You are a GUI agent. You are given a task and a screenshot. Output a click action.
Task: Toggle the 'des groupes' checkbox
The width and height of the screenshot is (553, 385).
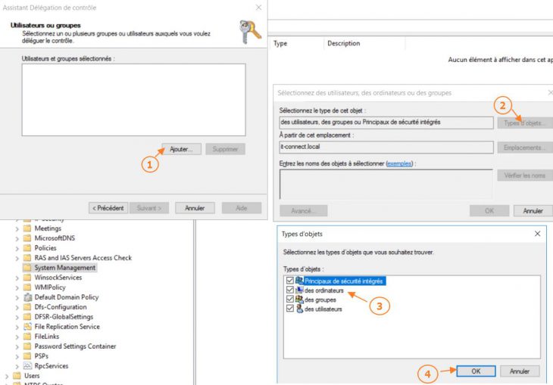coord(289,300)
